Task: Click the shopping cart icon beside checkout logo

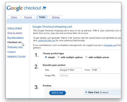Action: coord(44,8)
